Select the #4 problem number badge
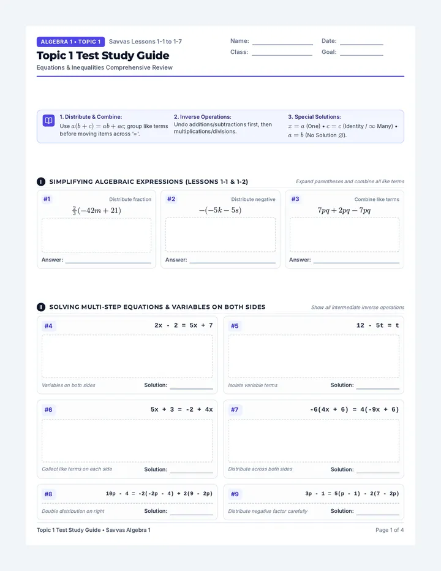Image resolution: width=441 pixels, height=571 pixels. coord(48,326)
